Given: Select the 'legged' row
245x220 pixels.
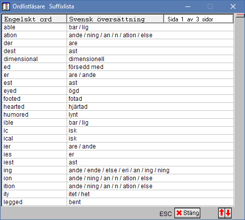Looking at the screenshot, I should (x=118, y=202).
